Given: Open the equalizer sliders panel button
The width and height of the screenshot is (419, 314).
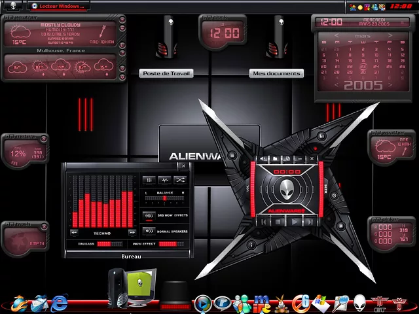Looking at the screenshot, I should pyautogui.click(x=149, y=180).
